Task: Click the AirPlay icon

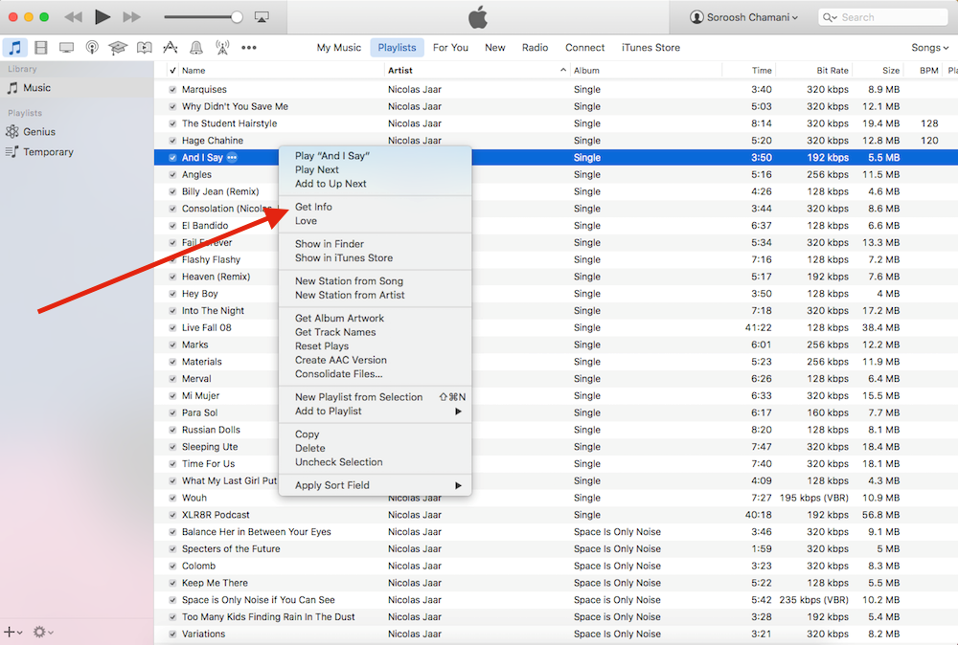Action: click(x=262, y=17)
